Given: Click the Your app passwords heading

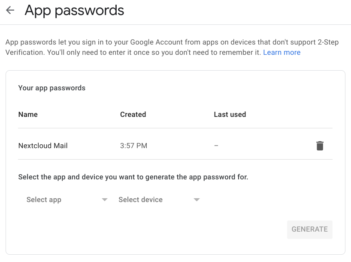Looking at the screenshot, I should coord(52,88).
